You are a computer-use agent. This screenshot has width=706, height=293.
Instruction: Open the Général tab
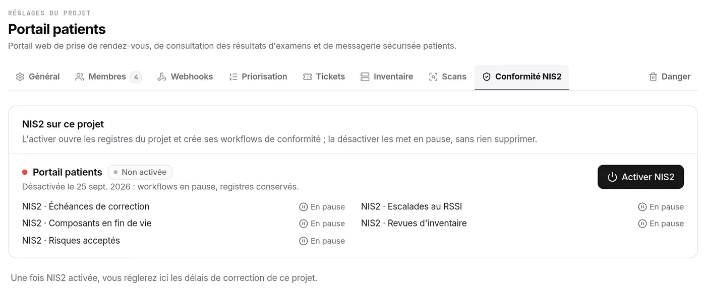[x=38, y=77]
